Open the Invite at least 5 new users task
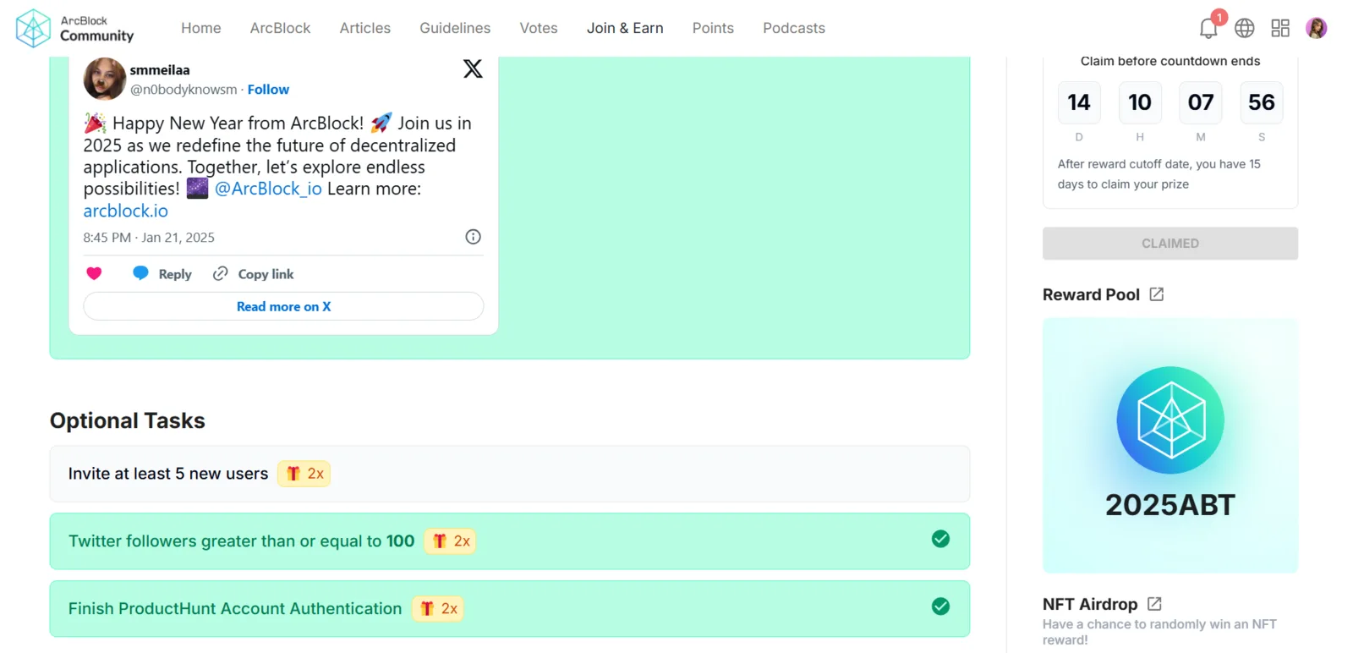1353x653 pixels. pos(510,474)
